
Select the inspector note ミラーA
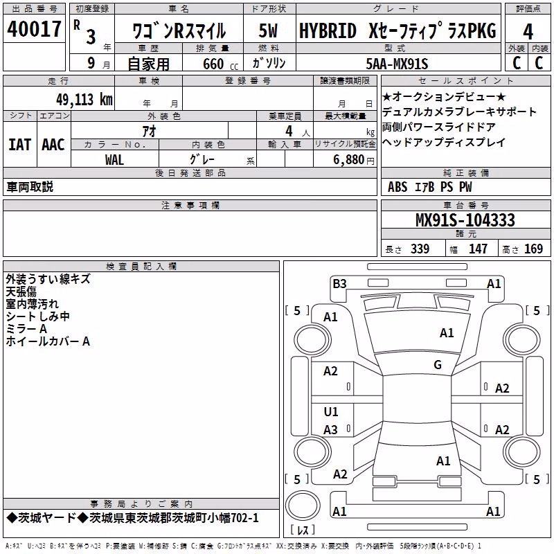coord(26,329)
